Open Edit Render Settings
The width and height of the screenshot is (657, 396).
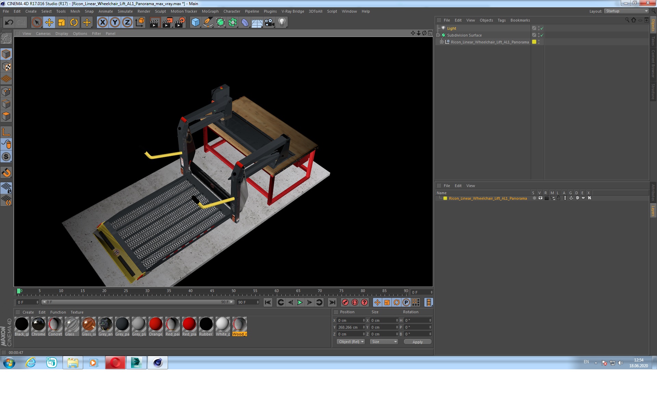click(x=180, y=23)
